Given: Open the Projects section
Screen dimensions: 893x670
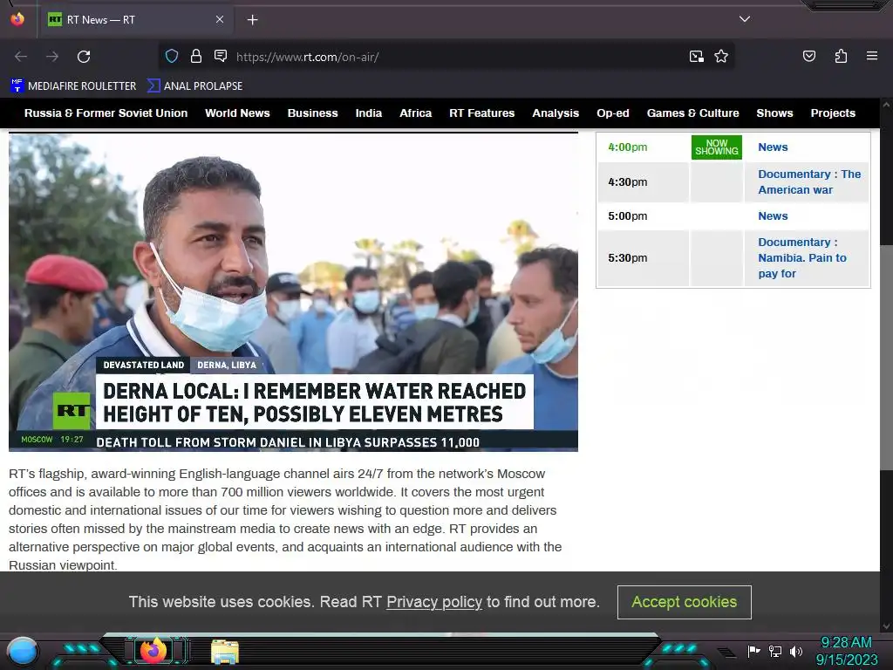Looking at the screenshot, I should pos(833,113).
